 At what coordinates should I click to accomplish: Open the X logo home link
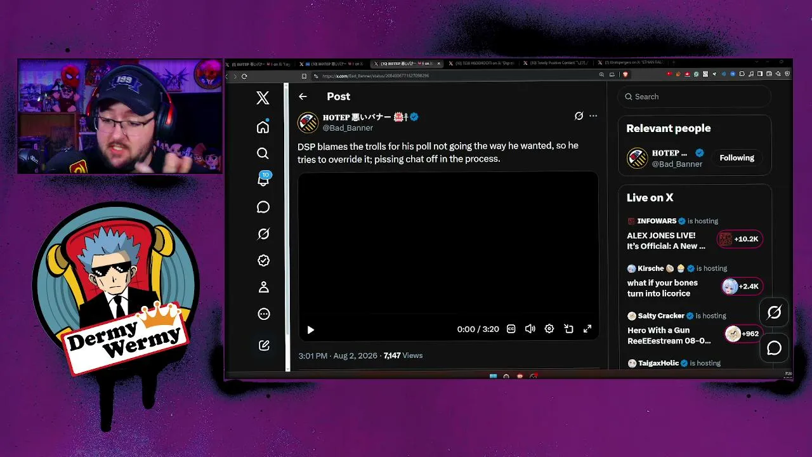pos(263,98)
